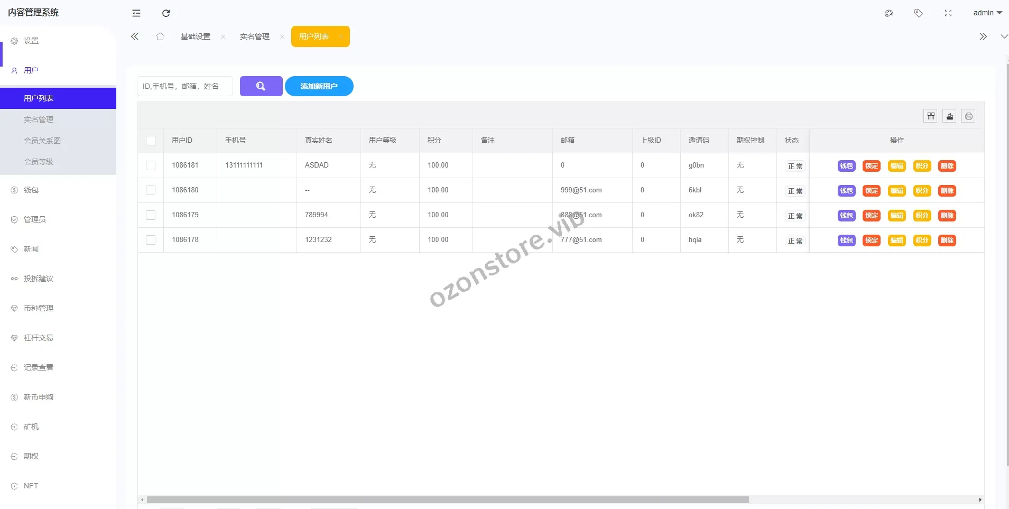Click the 添加新用户 button

(319, 86)
